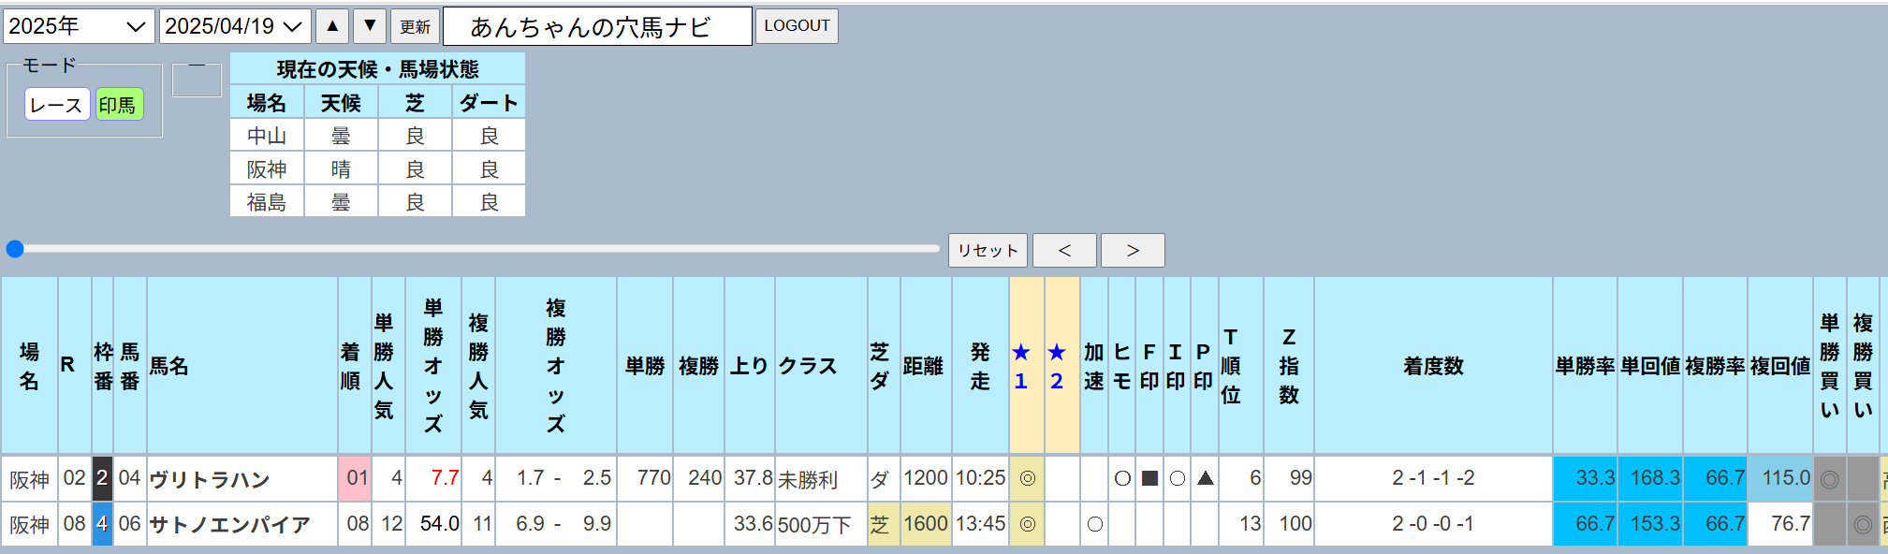1888x554 pixels.
Task: Click double-circle mark in ヴリトラハン star 1
Action: (x=1027, y=478)
